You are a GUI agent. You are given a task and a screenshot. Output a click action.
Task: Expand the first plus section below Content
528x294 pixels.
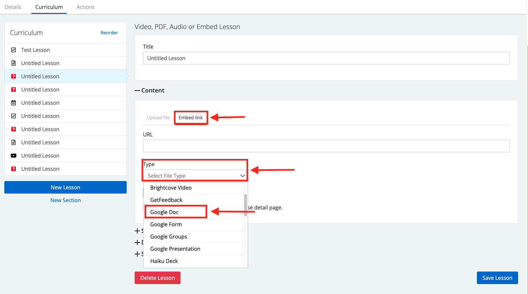click(x=137, y=231)
